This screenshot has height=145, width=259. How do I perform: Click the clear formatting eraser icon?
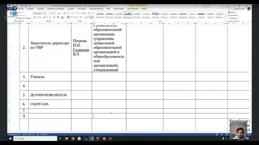tap(64, 13)
